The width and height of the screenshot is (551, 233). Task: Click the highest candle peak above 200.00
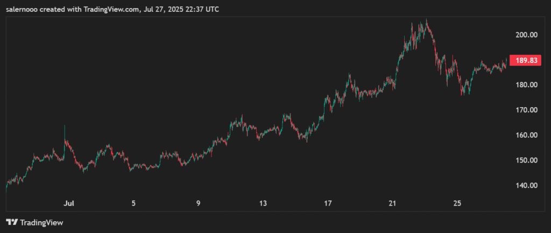click(x=427, y=21)
